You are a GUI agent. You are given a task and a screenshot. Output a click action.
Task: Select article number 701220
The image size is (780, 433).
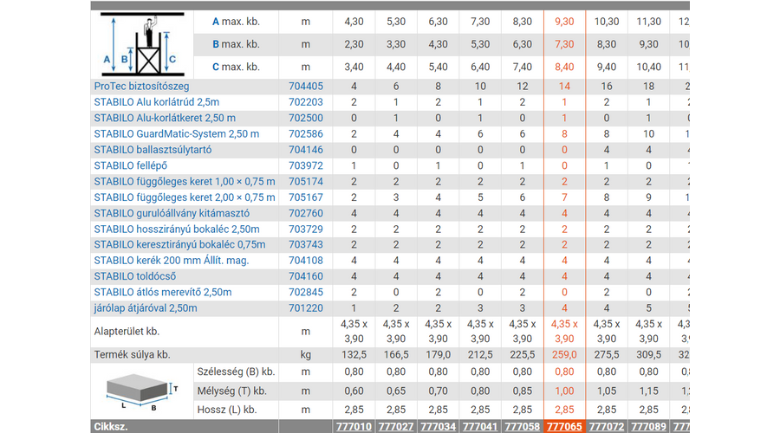click(x=305, y=308)
